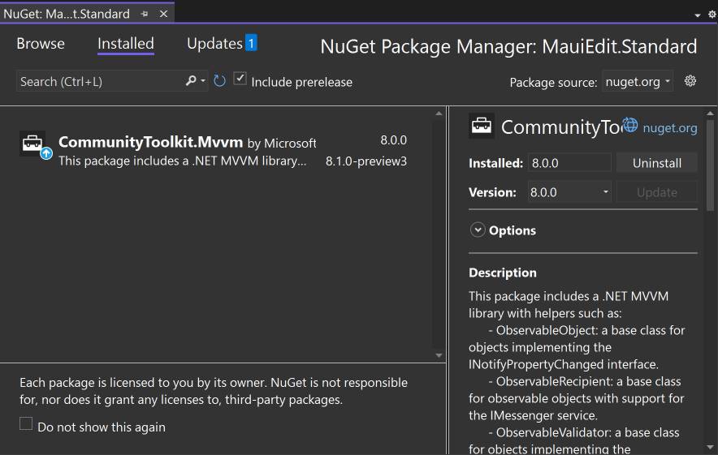Expand the Options section
The image size is (718, 455).
(478, 230)
